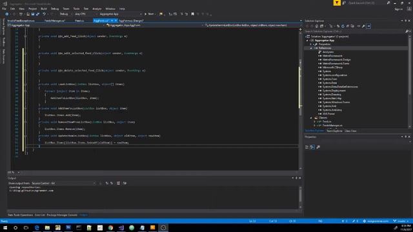Collapse the Aggregator App project node
The width and height of the screenshot is (413, 232).
[x=307, y=41]
